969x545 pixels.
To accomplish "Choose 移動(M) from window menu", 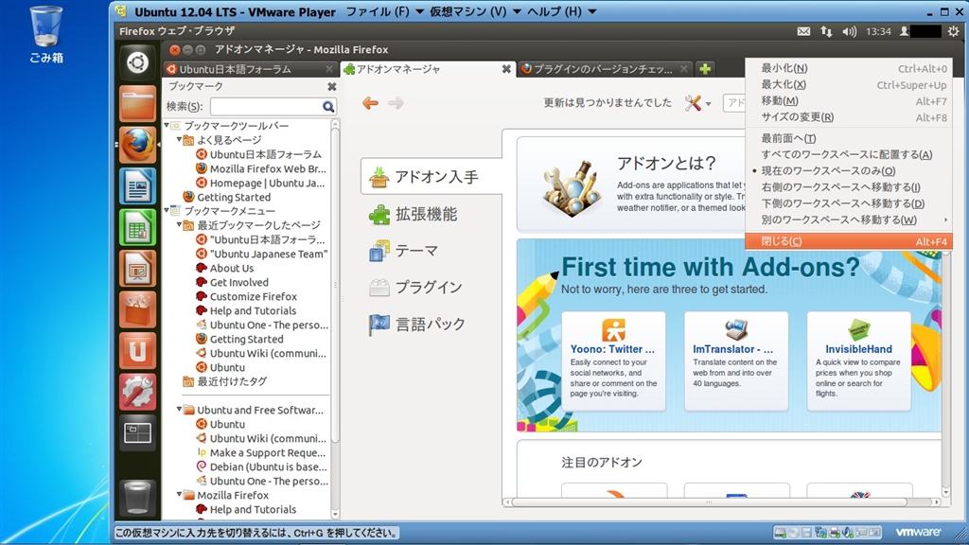I will point(849,100).
